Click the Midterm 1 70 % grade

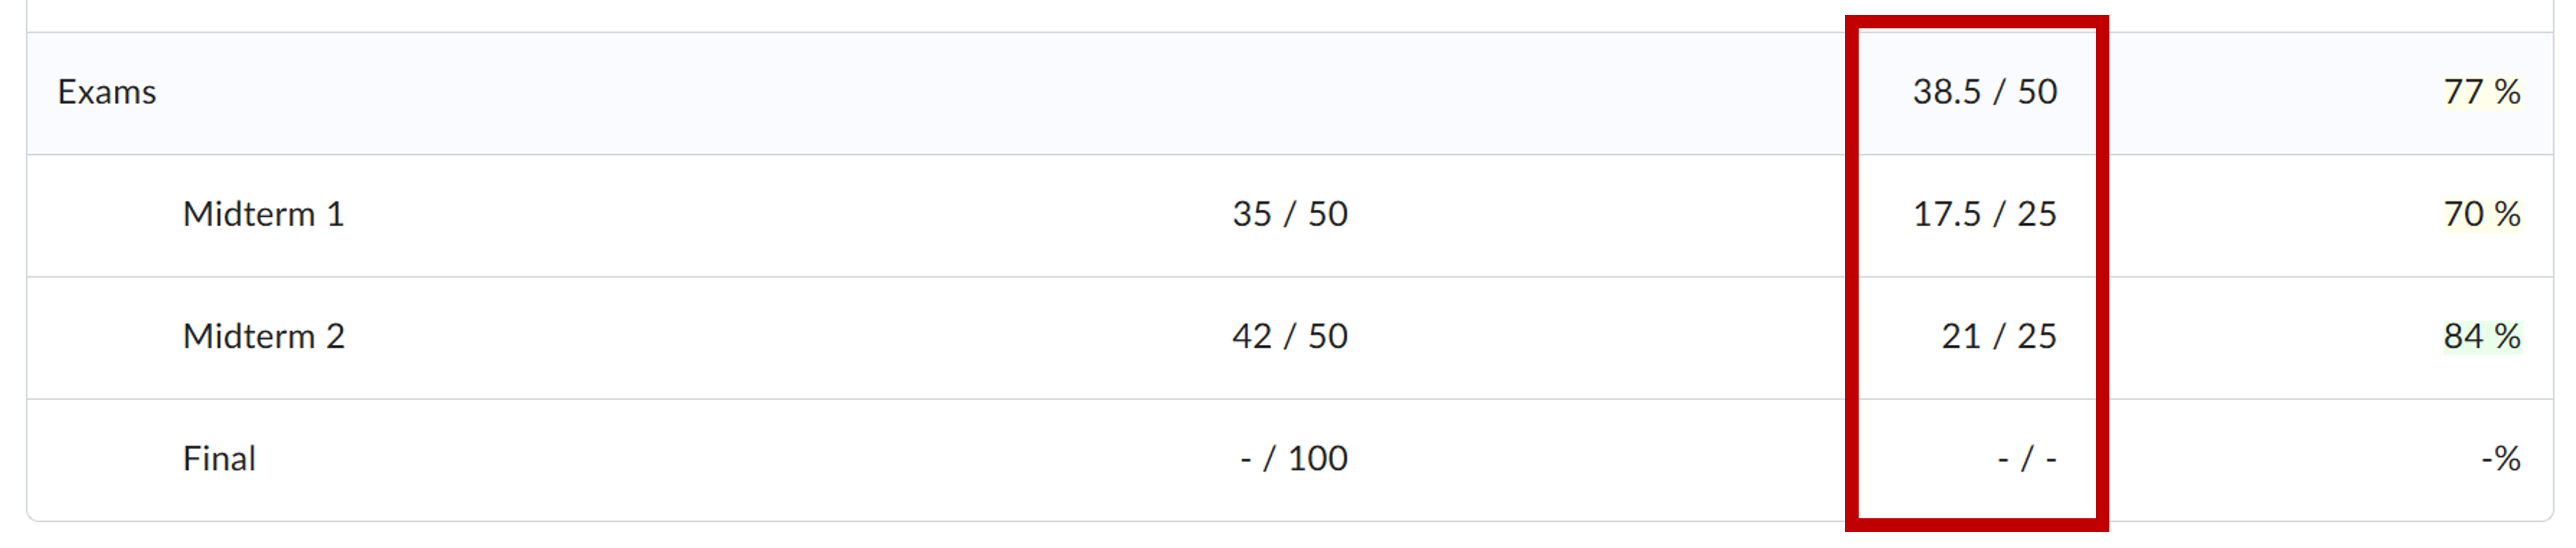2481,214
